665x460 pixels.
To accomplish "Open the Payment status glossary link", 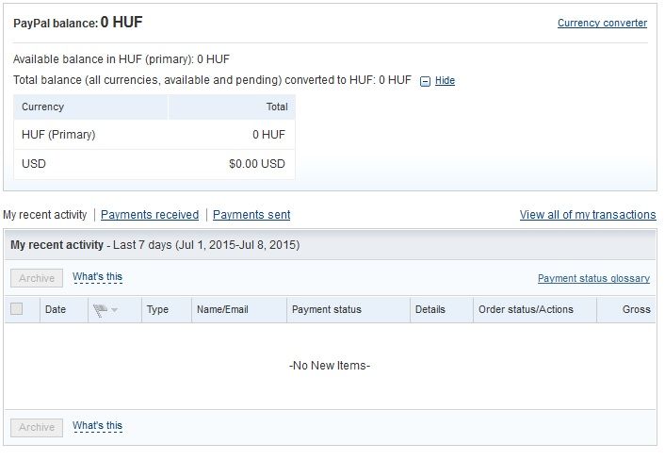I will tap(593, 278).
